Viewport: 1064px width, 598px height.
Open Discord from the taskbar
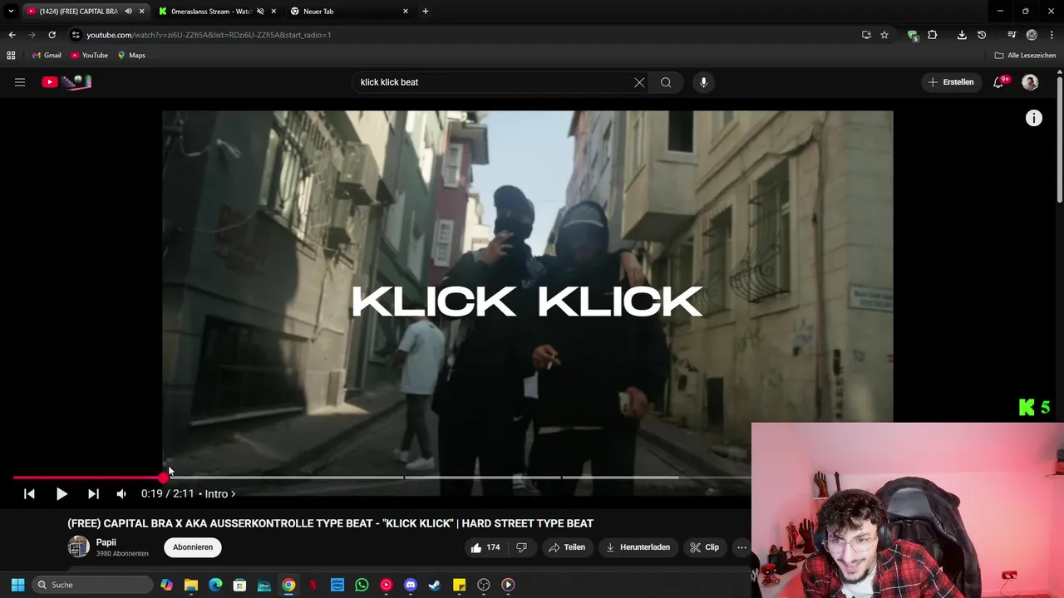411,585
